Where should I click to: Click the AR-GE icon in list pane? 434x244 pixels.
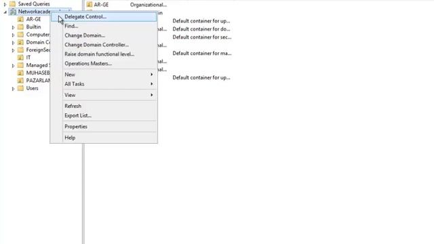pyautogui.click(x=89, y=5)
